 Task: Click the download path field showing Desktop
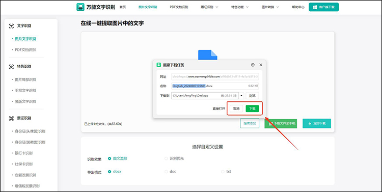(205, 96)
